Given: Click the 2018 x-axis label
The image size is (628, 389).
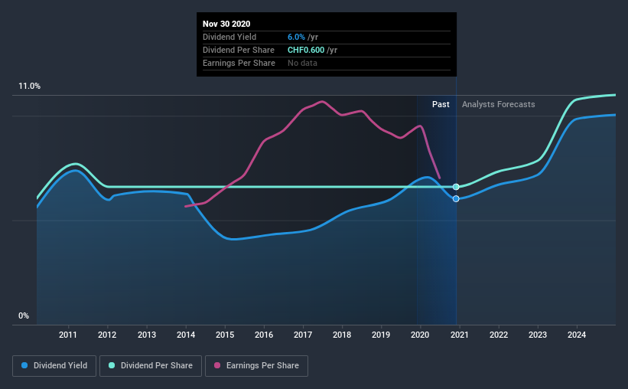Looking at the screenshot, I should click(342, 335).
